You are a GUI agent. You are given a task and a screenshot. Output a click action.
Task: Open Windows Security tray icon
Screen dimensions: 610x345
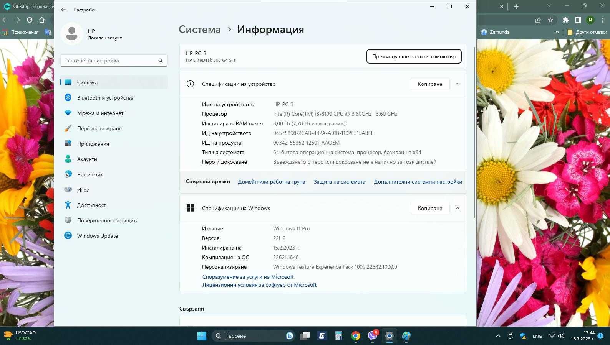coord(523,336)
